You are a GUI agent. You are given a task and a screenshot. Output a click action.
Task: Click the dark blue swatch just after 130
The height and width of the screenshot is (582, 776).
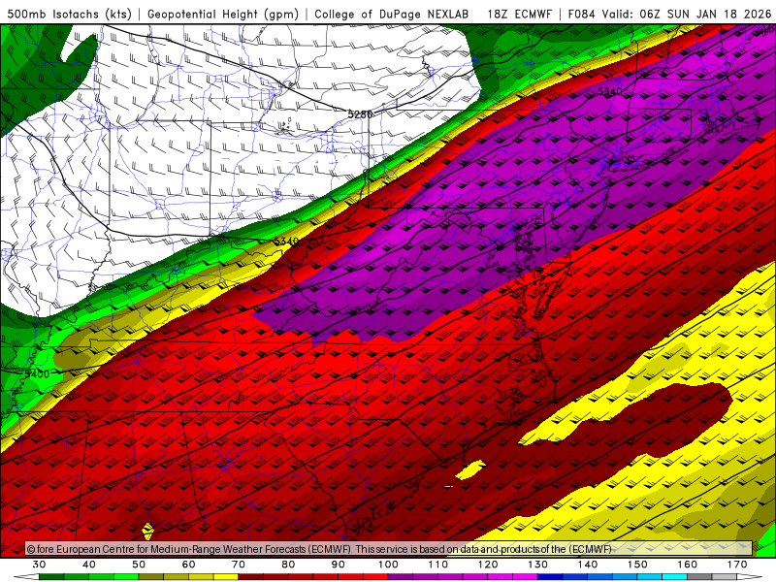pyautogui.click(x=550, y=577)
